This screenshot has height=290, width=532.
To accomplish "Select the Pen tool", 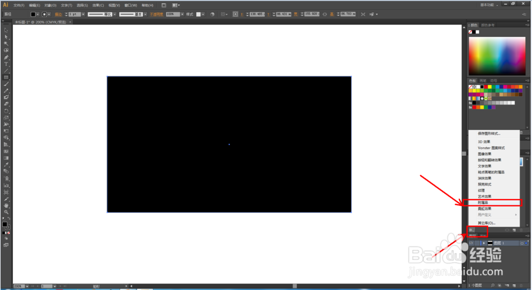I will [6, 57].
